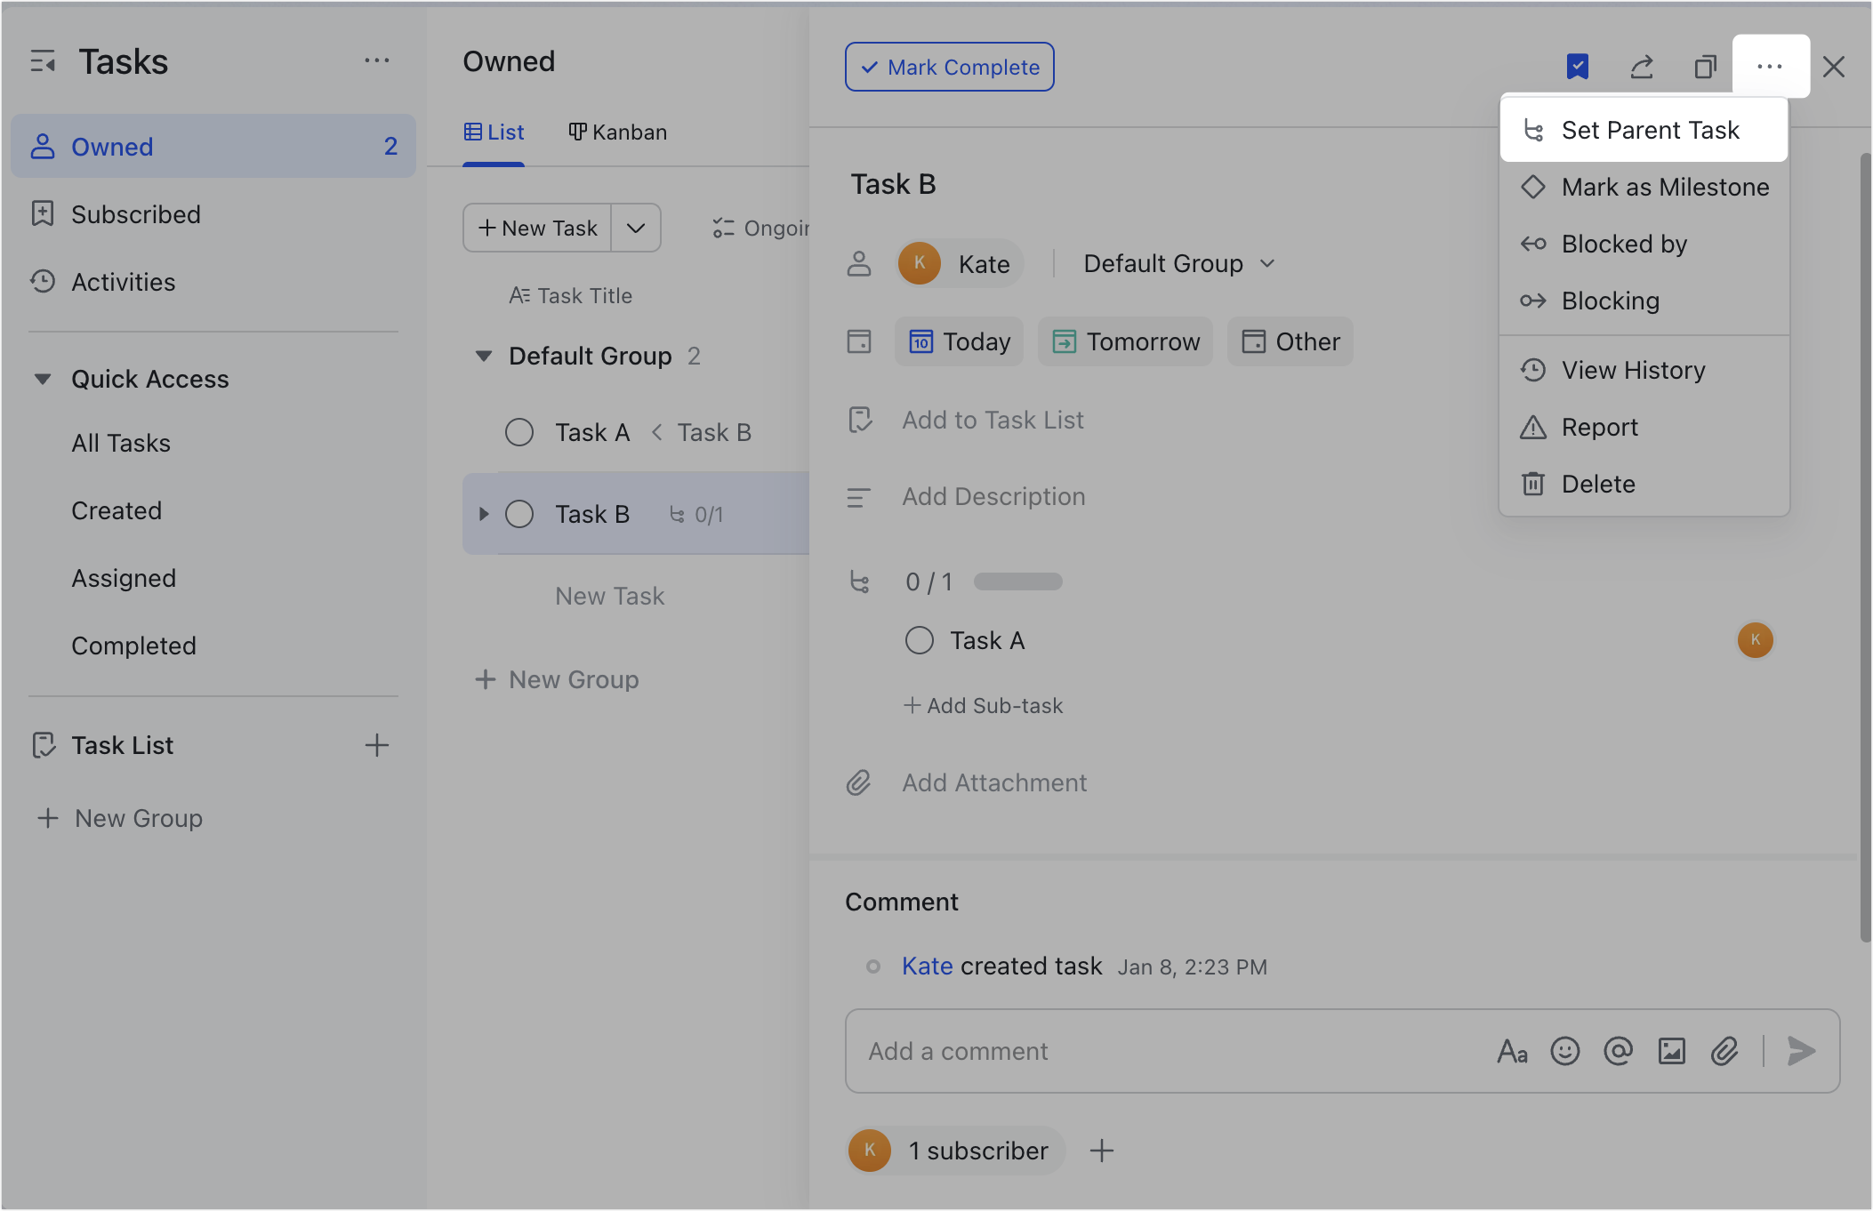This screenshot has width=1873, height=1211.
Task: Complete the Task A sub-task
Action: pos(919,639)
